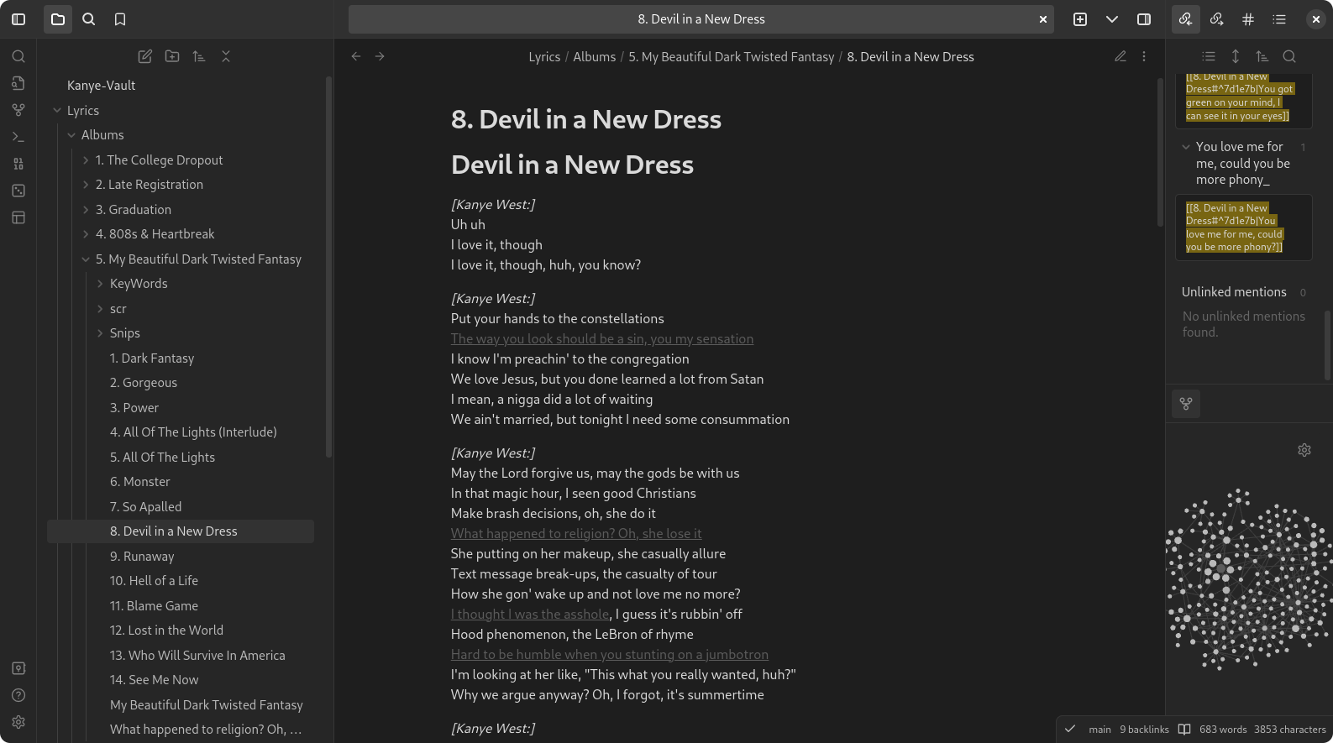Screen dimensions: 1333x743
Task: Open the note's more options menu
Action: pyautogui.click(x=1144, y=56)
